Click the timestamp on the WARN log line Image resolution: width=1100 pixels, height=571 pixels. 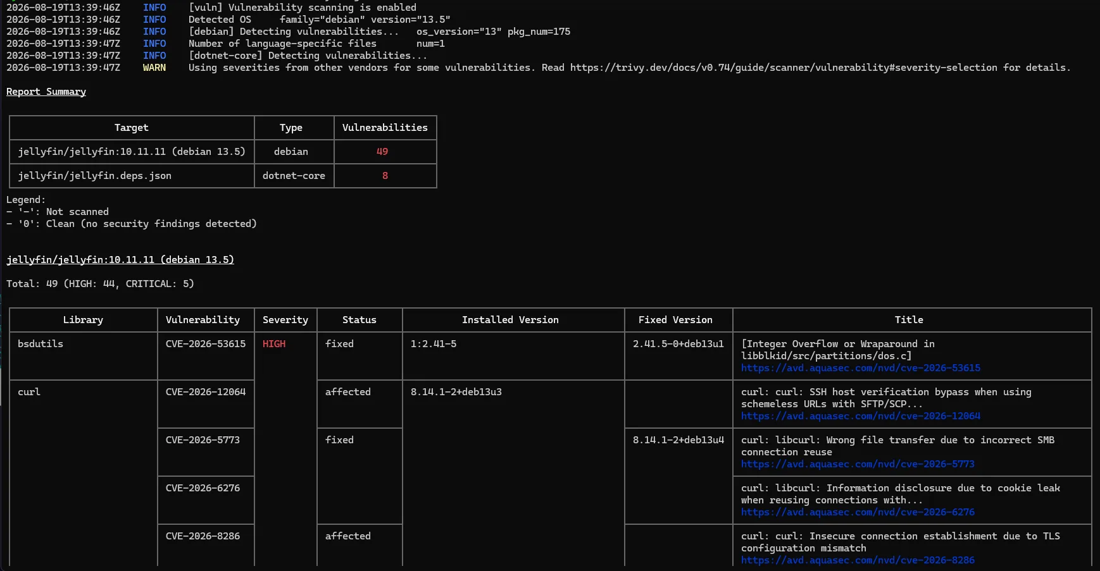click(x=63, y=68)
